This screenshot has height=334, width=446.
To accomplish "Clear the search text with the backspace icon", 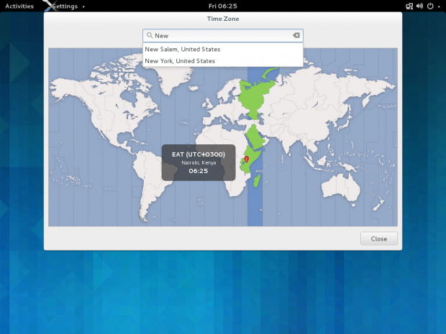I will coord(296,35).
